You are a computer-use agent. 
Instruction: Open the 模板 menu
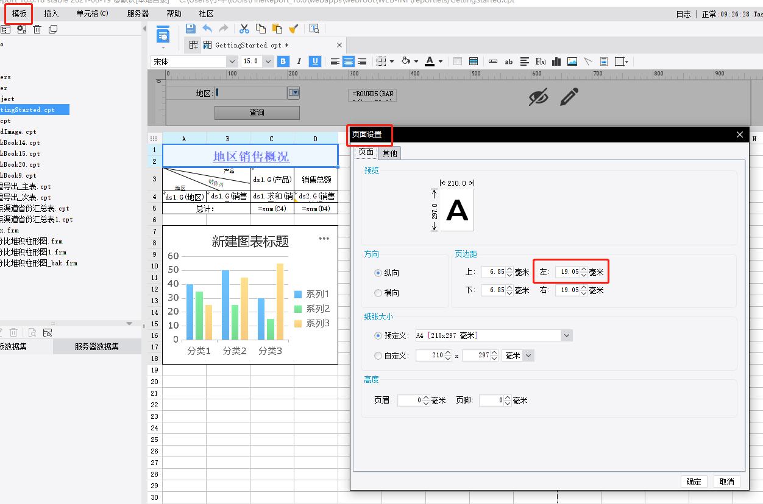point(20,13)
